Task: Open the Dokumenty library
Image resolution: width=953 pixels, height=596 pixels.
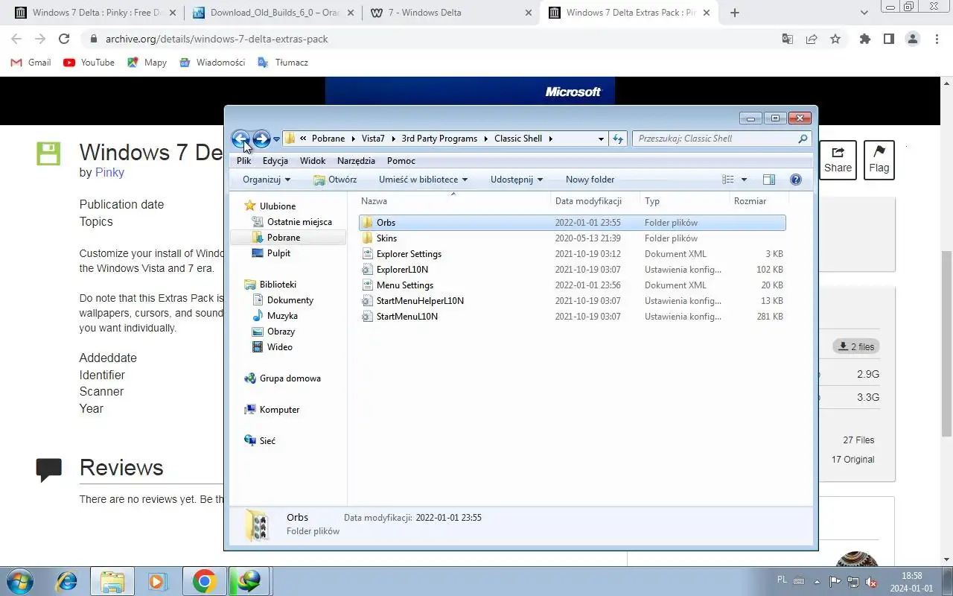Action: [x=290, y=300]
